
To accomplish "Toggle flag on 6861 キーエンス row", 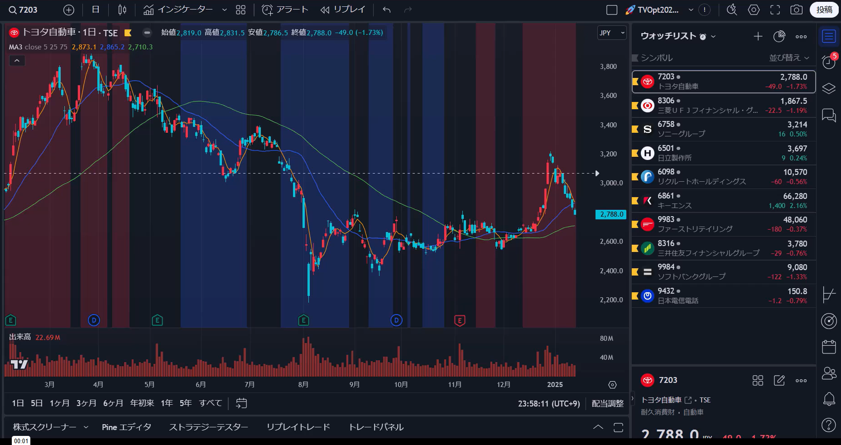I will [635, 201].
